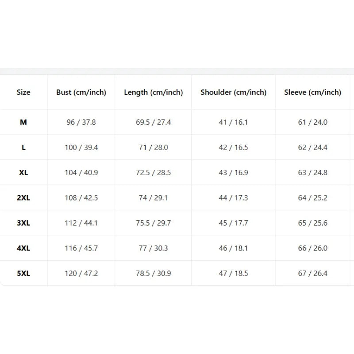Screen dimensions: 354x354
Task: Click the Length (cm/inch) column header
Action: (153, 92)
